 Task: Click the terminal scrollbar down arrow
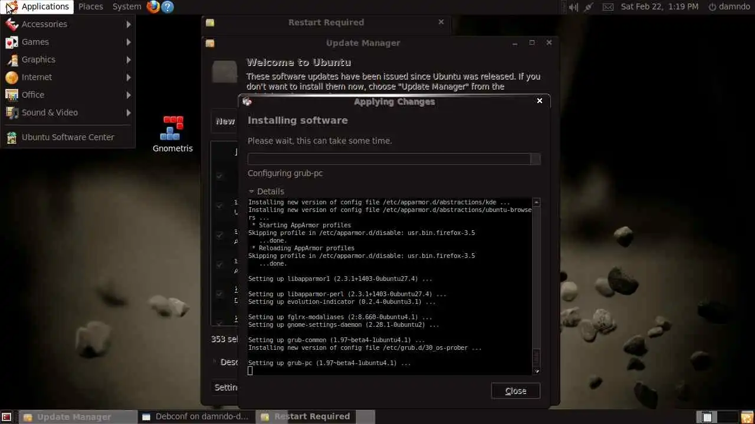click(536, 371)
